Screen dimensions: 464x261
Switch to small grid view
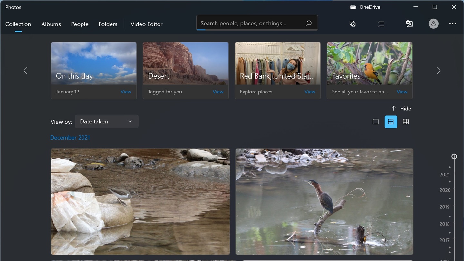coord(406,121)
